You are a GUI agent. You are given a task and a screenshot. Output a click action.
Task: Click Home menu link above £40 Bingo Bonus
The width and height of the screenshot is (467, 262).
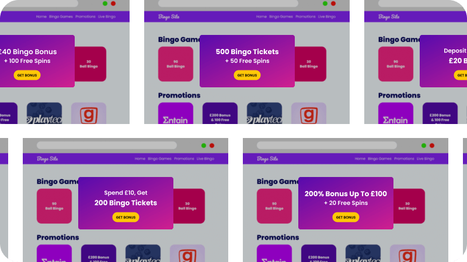[41, 16]
